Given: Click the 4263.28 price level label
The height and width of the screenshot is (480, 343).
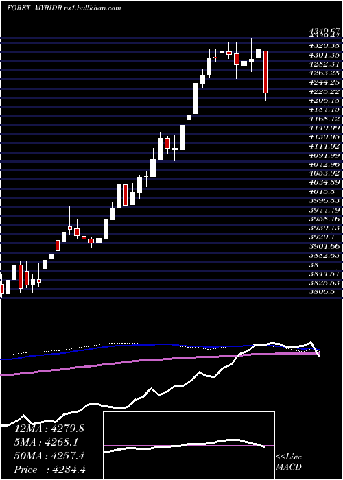Looking at the screenshot, I should point(325,73).
